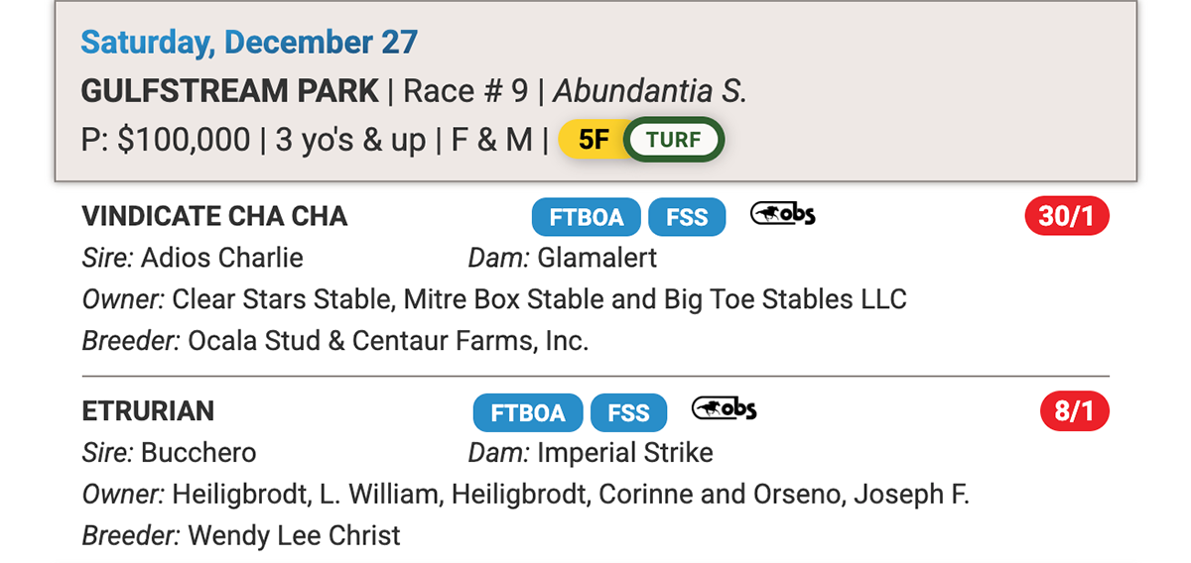Click the FSS badge for Etrurian

[628, 412]
